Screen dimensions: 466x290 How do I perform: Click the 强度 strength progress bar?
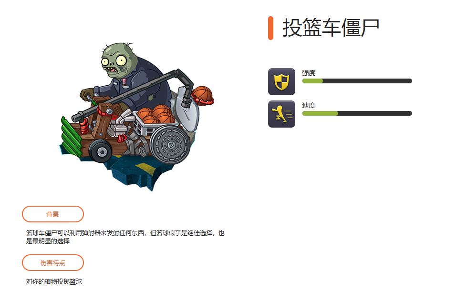(x=357, y=81)
